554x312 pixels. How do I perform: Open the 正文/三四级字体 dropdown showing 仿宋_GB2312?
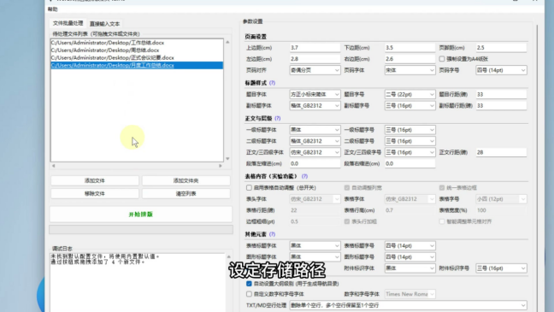point(315,152)
